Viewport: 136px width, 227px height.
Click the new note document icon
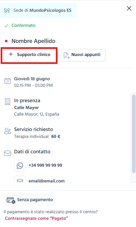[x=67, y=56]
